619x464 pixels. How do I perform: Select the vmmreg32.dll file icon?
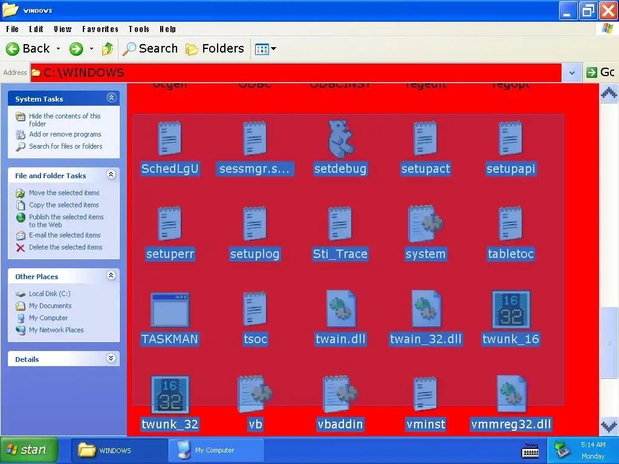pos(511,394)
